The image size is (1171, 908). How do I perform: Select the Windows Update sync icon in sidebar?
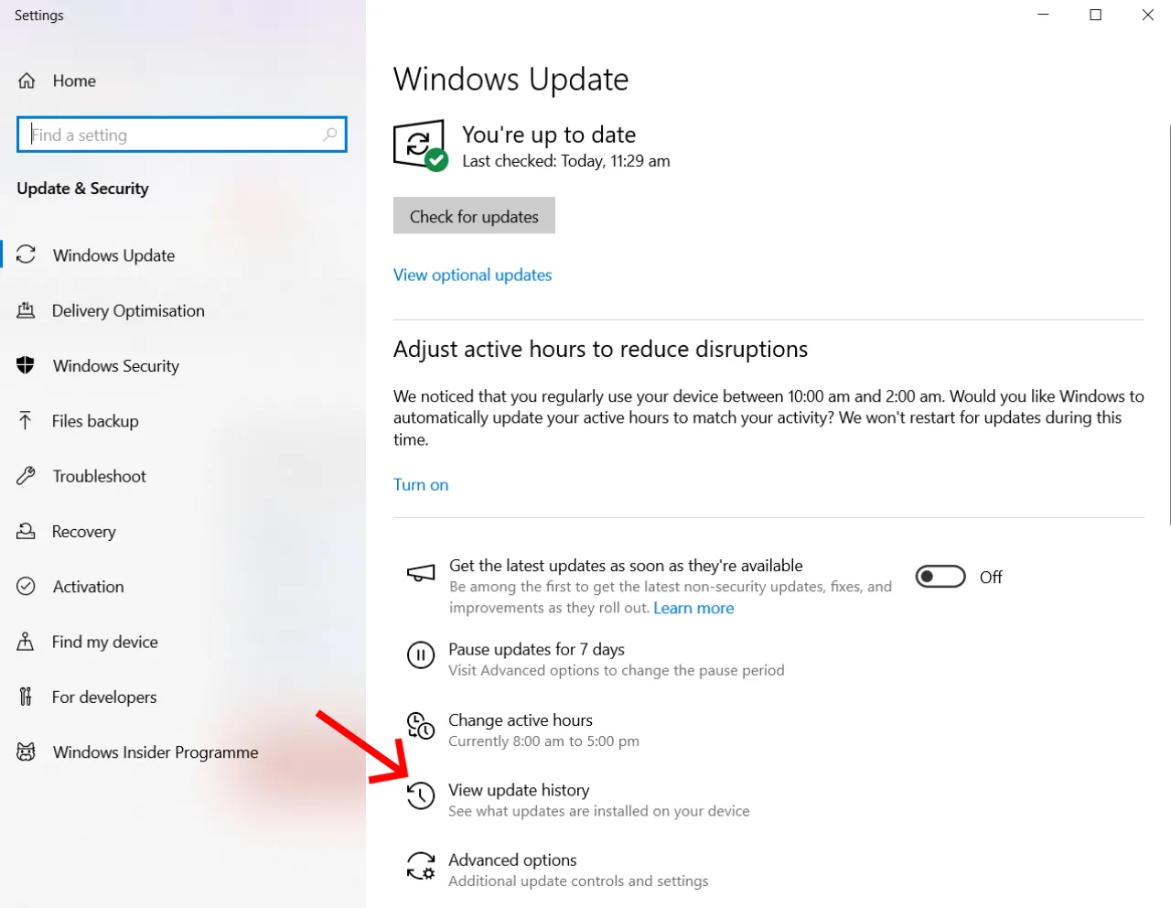tap(27, 254)
